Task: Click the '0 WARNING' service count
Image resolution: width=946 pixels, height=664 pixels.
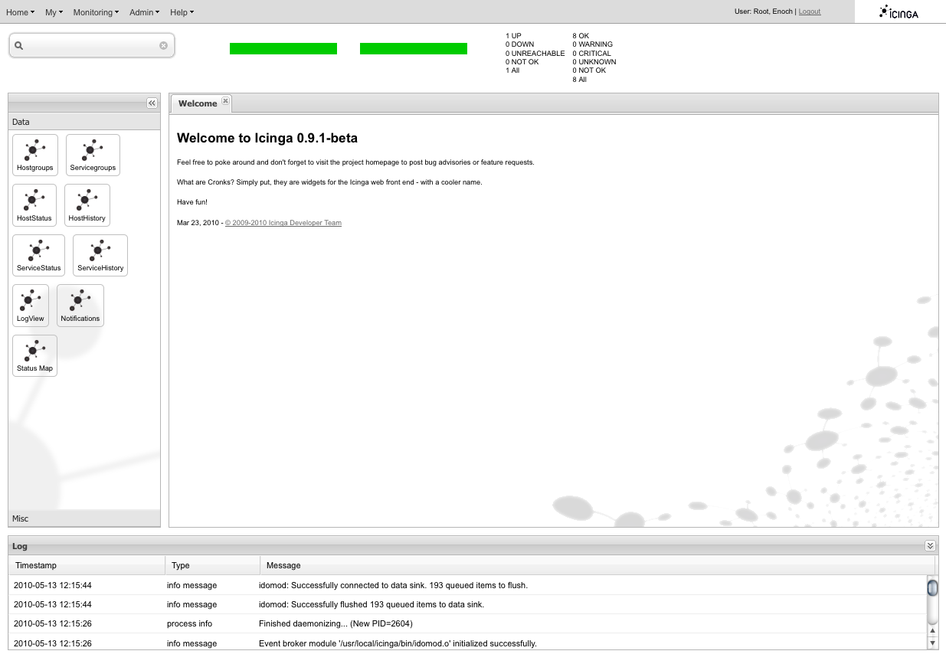Action: click(x=592, y=44)
